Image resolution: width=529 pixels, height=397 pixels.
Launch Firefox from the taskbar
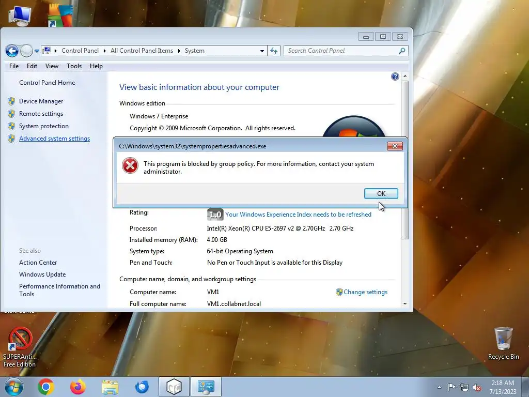coord(78,387)
